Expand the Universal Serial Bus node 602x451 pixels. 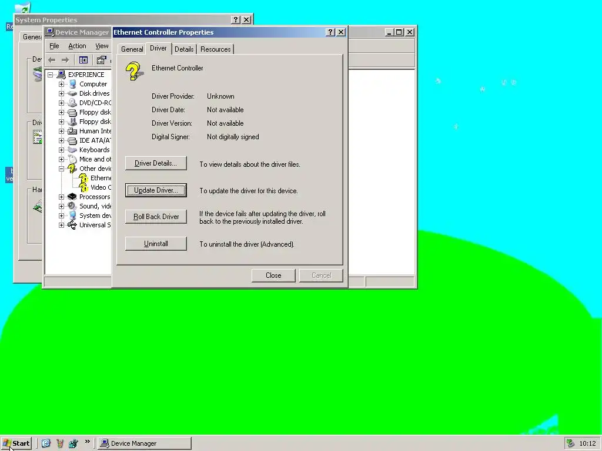click(x=61, y=225)
